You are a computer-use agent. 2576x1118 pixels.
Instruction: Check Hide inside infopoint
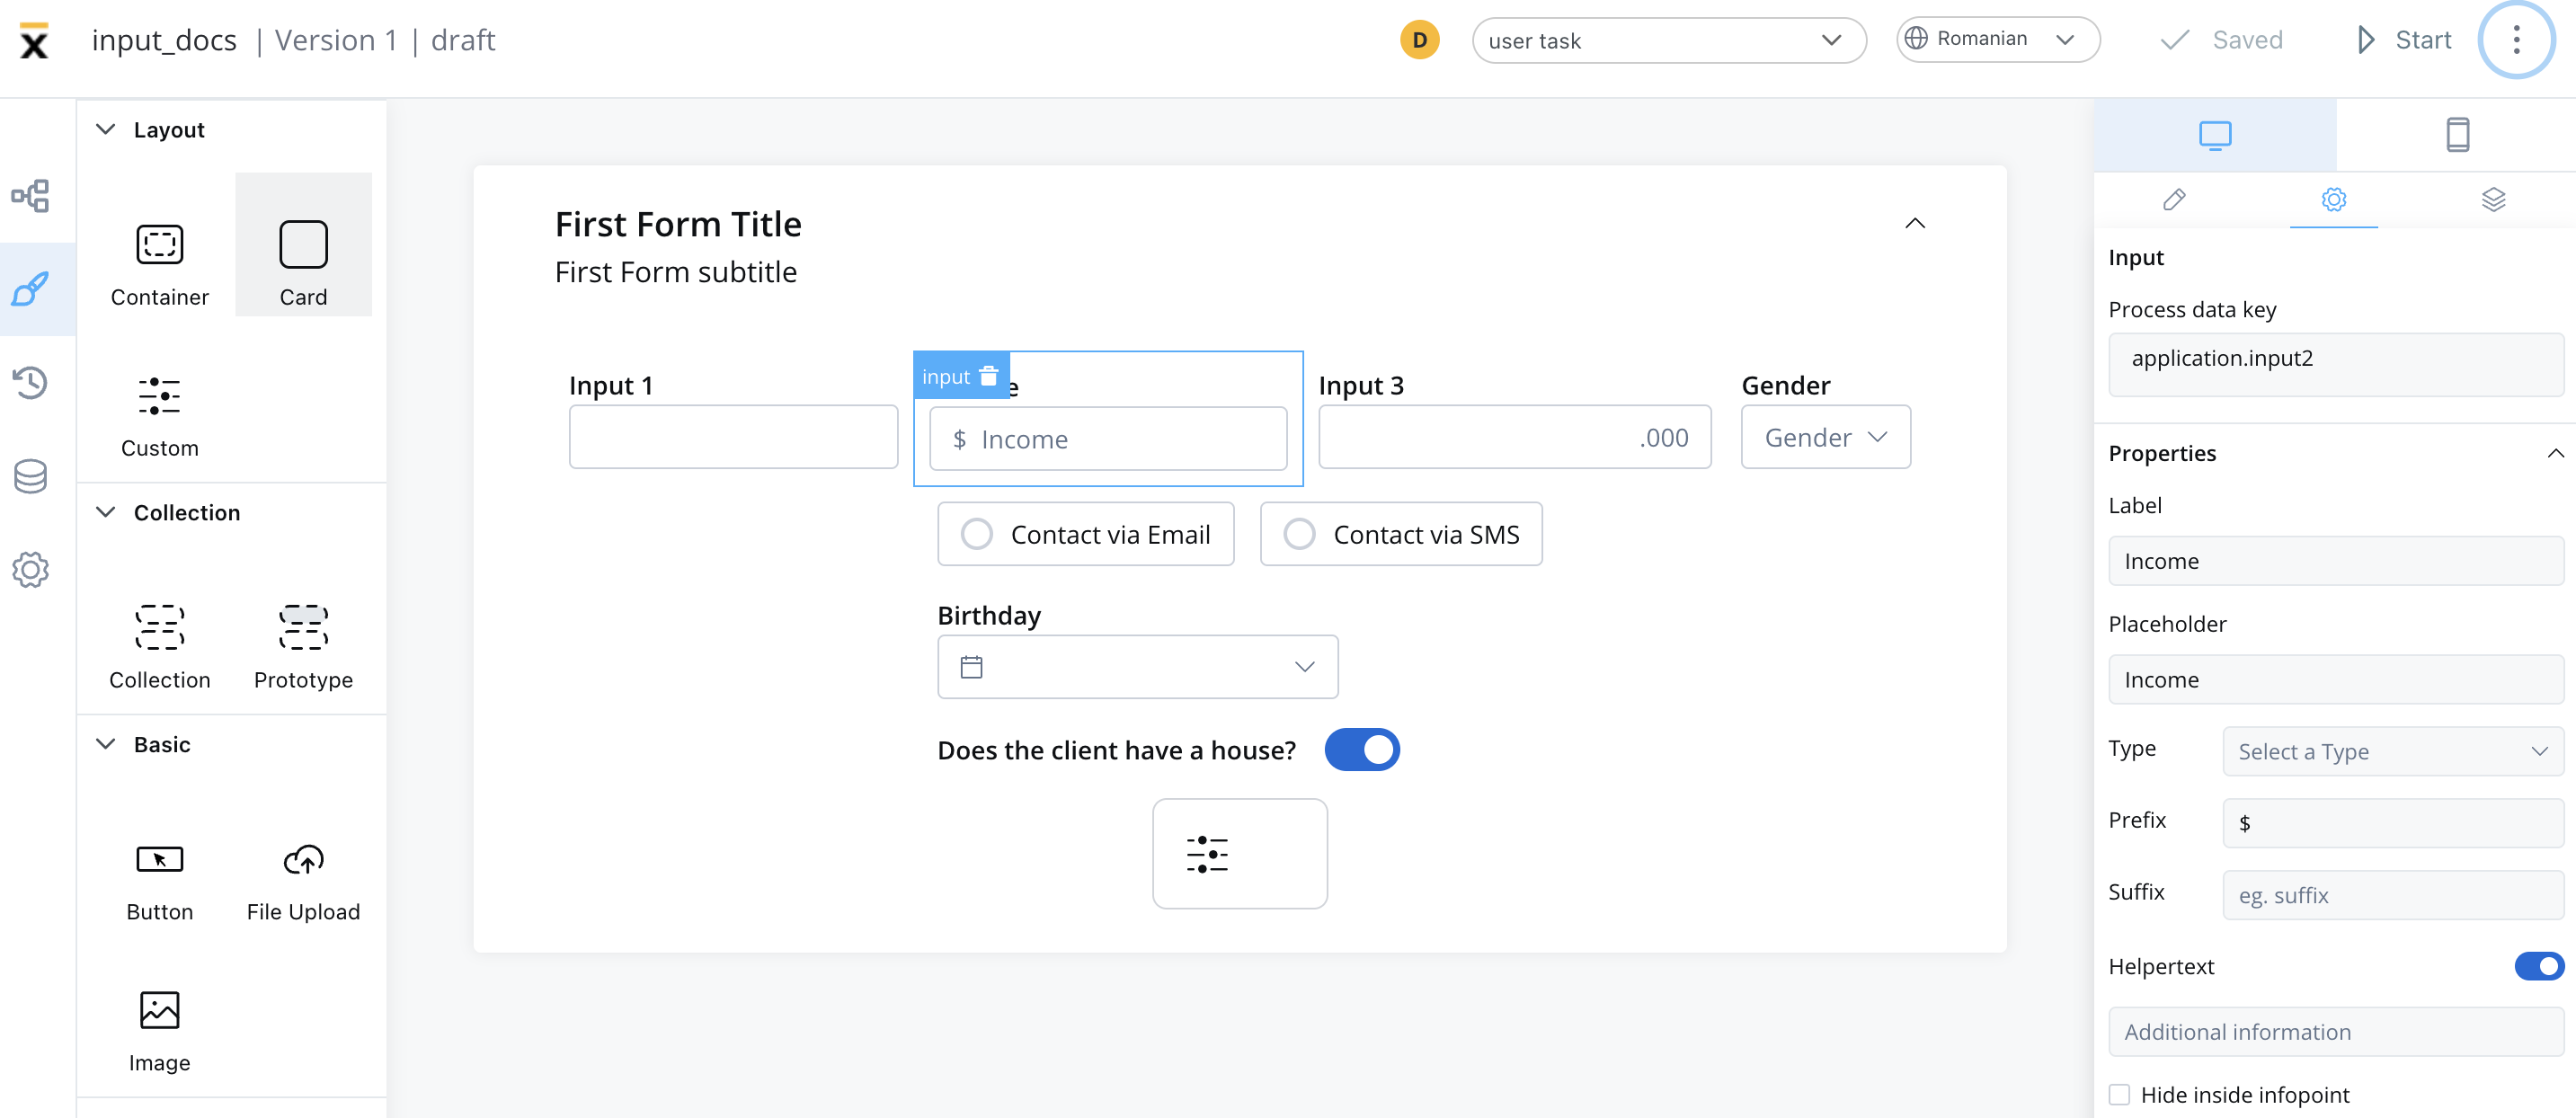(2118, 1094)
